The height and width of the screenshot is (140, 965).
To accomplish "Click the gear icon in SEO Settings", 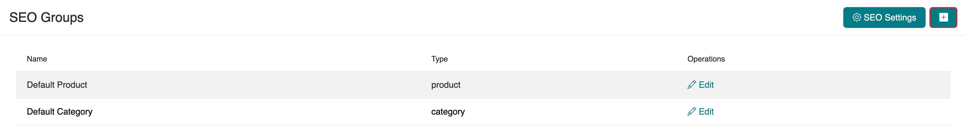I will (856, 17).
